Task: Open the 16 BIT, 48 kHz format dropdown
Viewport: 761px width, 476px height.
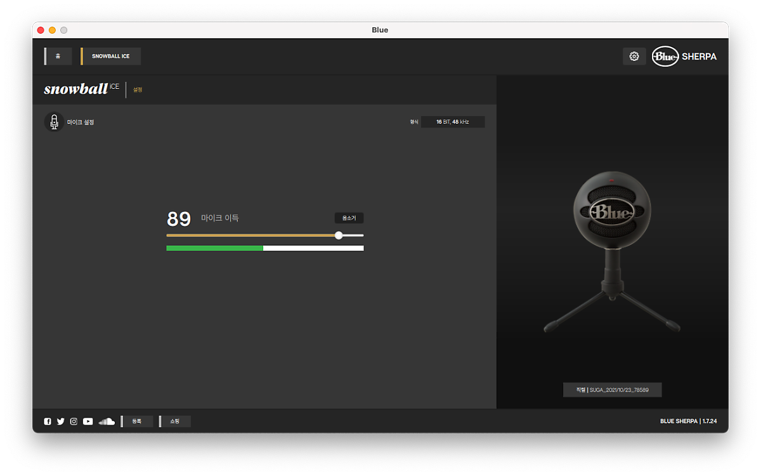Action: [x=453, y=122]
